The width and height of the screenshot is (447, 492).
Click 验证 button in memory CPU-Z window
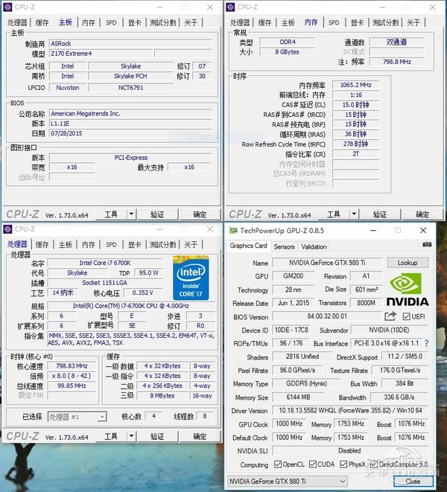click(380, 214)
